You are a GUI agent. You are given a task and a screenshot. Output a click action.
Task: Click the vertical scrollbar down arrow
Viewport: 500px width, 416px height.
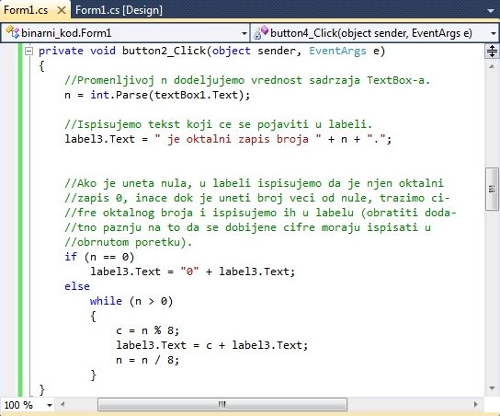click(492, 388)
